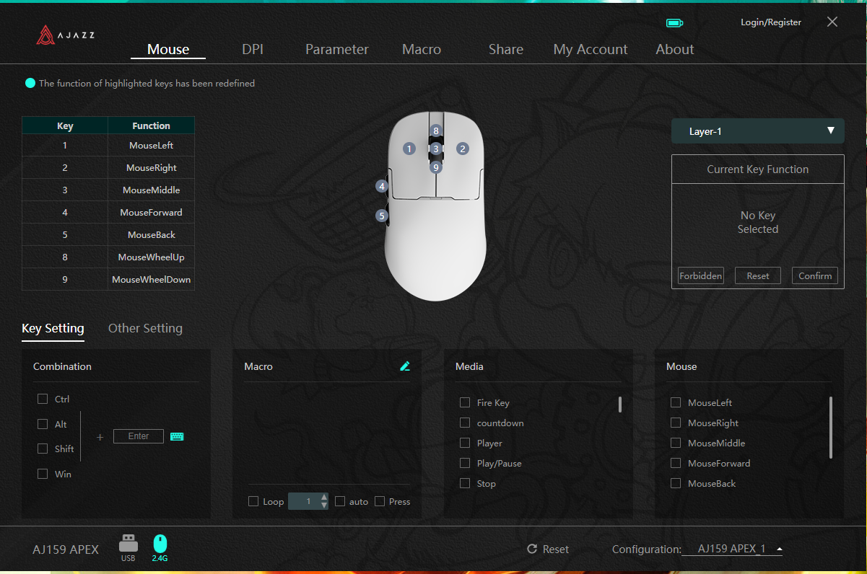Close the Ajazz application window
The width and height of the screenshot is (867, 574).
[832, 22]
